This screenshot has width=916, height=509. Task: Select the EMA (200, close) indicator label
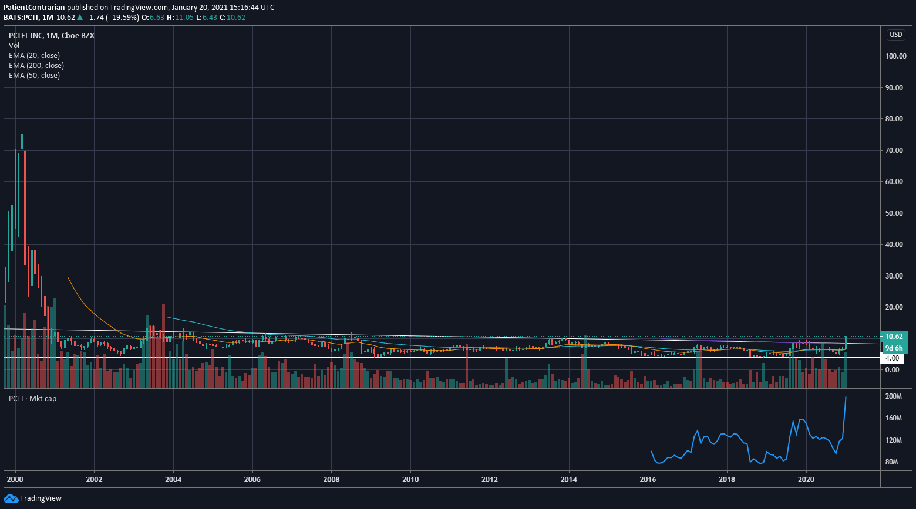[36, 66]
